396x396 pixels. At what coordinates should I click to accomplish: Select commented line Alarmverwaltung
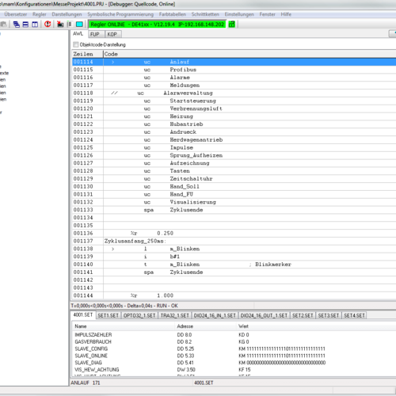point(234,93)
